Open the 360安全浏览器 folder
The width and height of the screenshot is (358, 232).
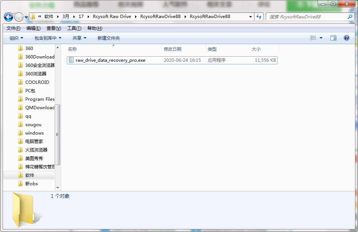pyautogui.click(x=40, y=65)
